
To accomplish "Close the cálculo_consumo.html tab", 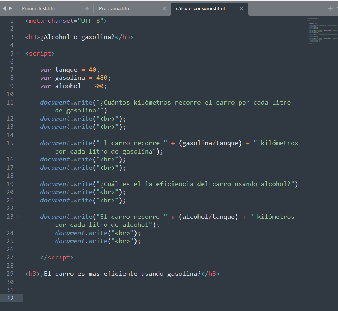I will (x=241, y=9).
